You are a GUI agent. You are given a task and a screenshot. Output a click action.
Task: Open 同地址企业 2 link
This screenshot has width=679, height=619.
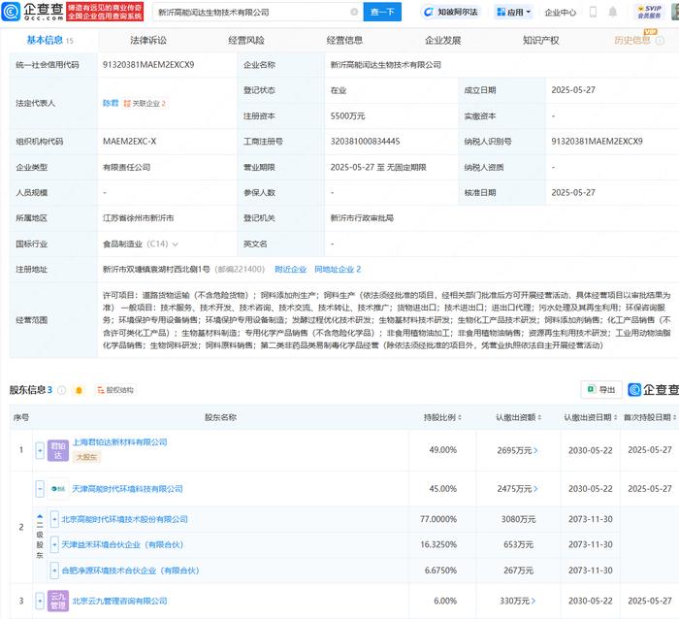point(338,270)
